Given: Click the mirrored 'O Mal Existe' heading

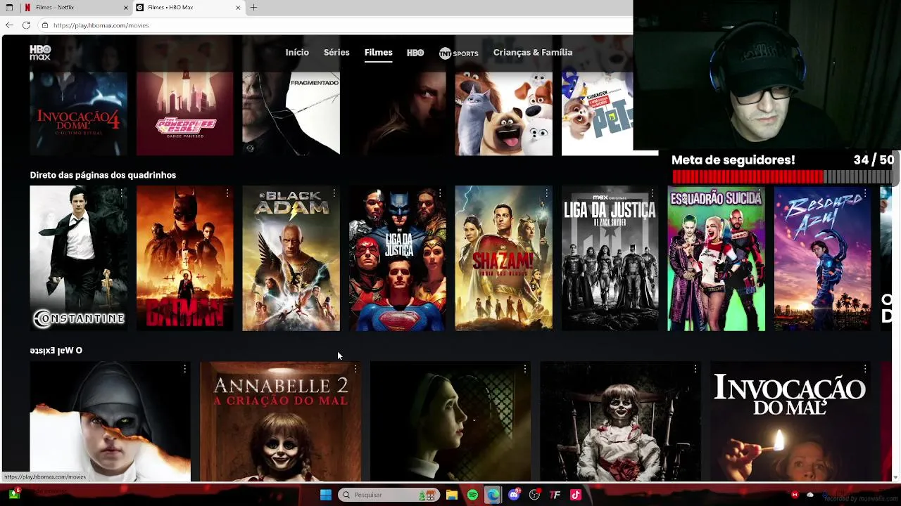Looking at the screenshot, I should (56, 350).
